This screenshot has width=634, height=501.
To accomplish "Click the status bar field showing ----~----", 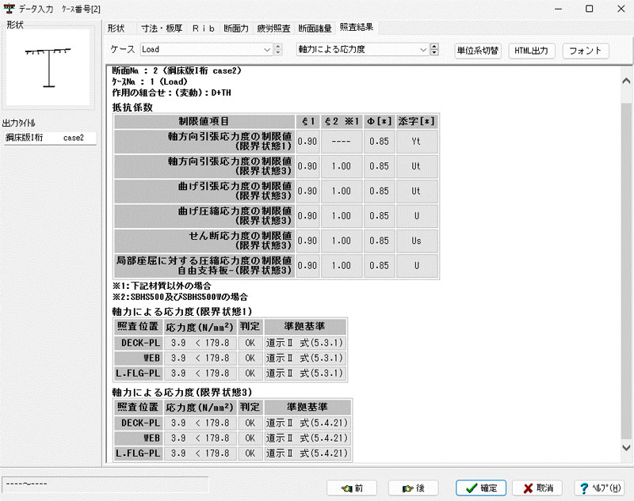I will coord(105,484).
